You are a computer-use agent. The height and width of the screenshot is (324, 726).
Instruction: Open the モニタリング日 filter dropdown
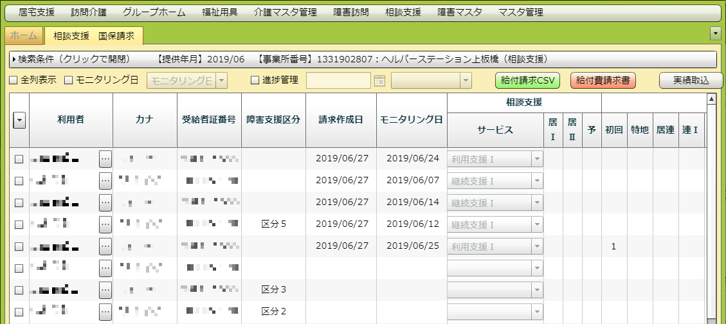[x=221, y=80]
